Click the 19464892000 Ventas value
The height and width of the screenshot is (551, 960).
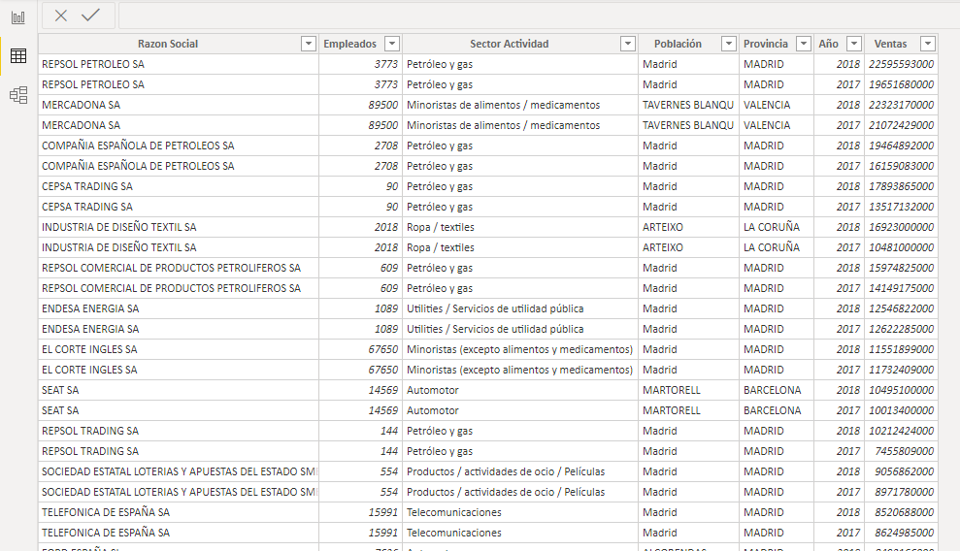[901, 146]
